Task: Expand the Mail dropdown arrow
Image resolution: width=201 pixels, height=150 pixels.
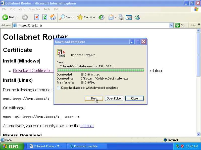Action: [115, 17]
